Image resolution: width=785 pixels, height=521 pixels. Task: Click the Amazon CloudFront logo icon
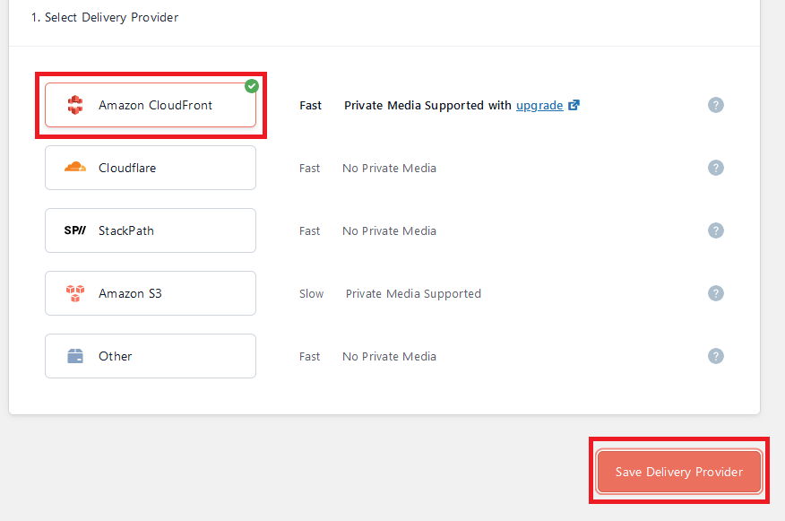tap(75, 105)
